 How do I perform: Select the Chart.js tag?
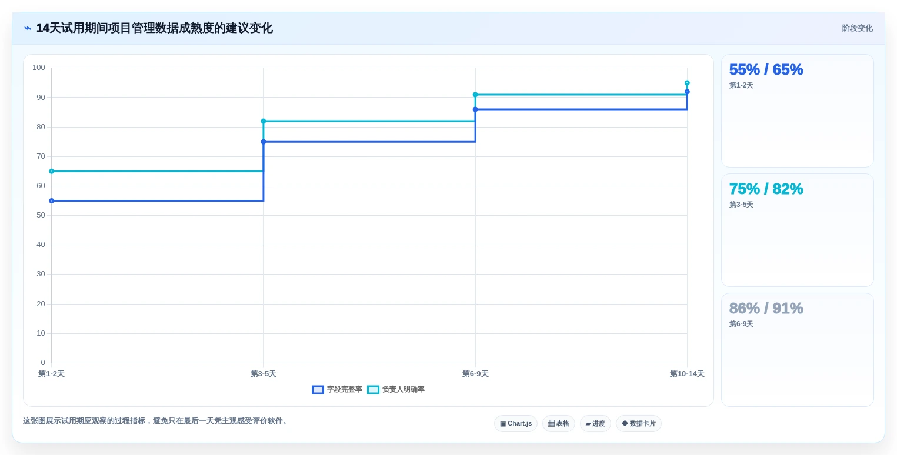(516, 423)
